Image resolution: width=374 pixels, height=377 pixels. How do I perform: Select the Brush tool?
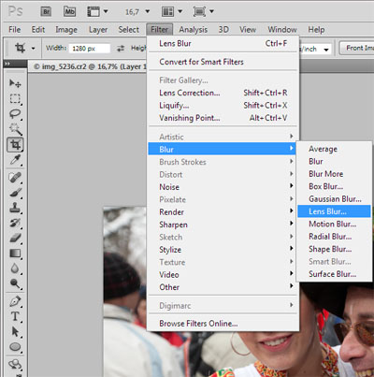click(x=15, y=193)
